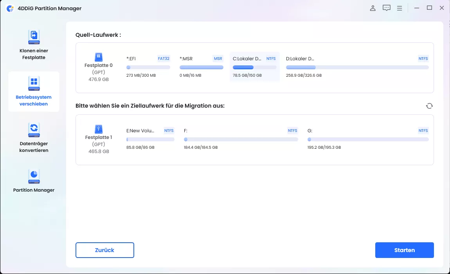450x274 pixels.
Task: Click the NTFS badge on C: partition
Action: point(271,59)
